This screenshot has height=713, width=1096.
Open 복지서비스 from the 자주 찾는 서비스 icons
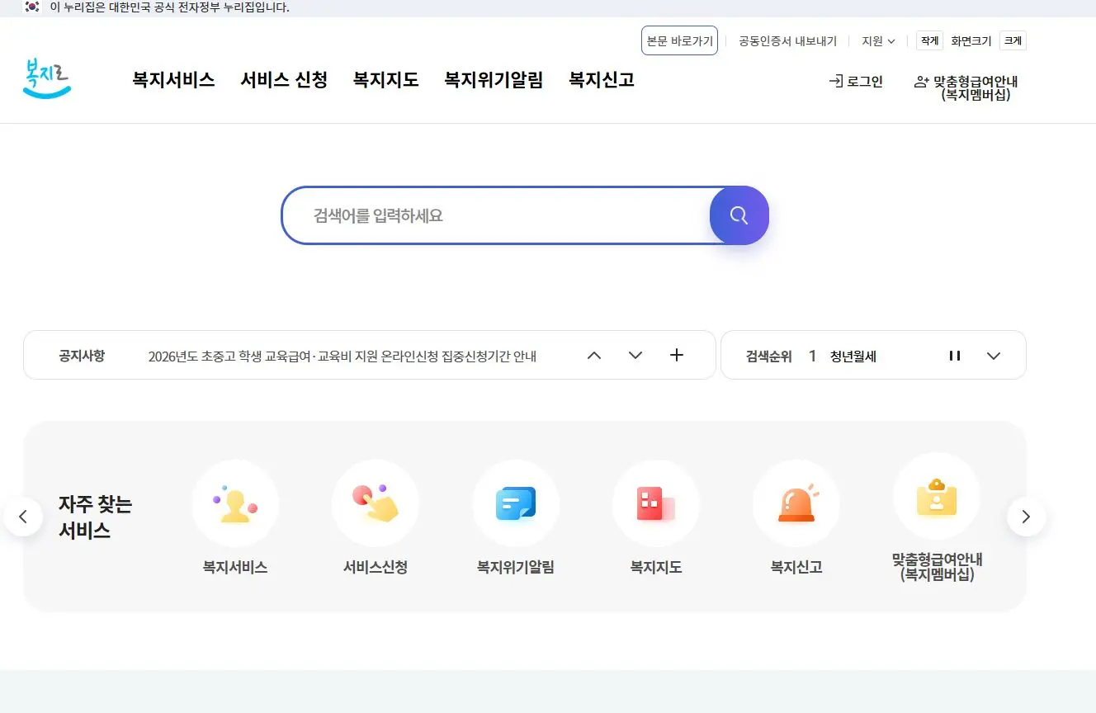click(235, 504)
